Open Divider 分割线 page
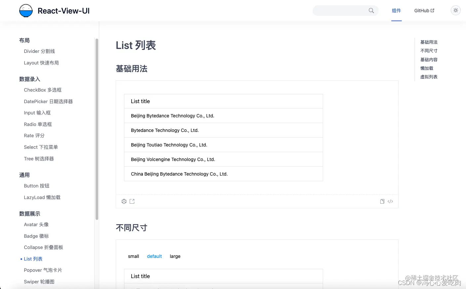Viewport: 466px width, 289px height. [x=39, y=51]
